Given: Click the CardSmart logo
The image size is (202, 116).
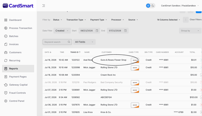Looking at the screenshot, I should point(18,6).
